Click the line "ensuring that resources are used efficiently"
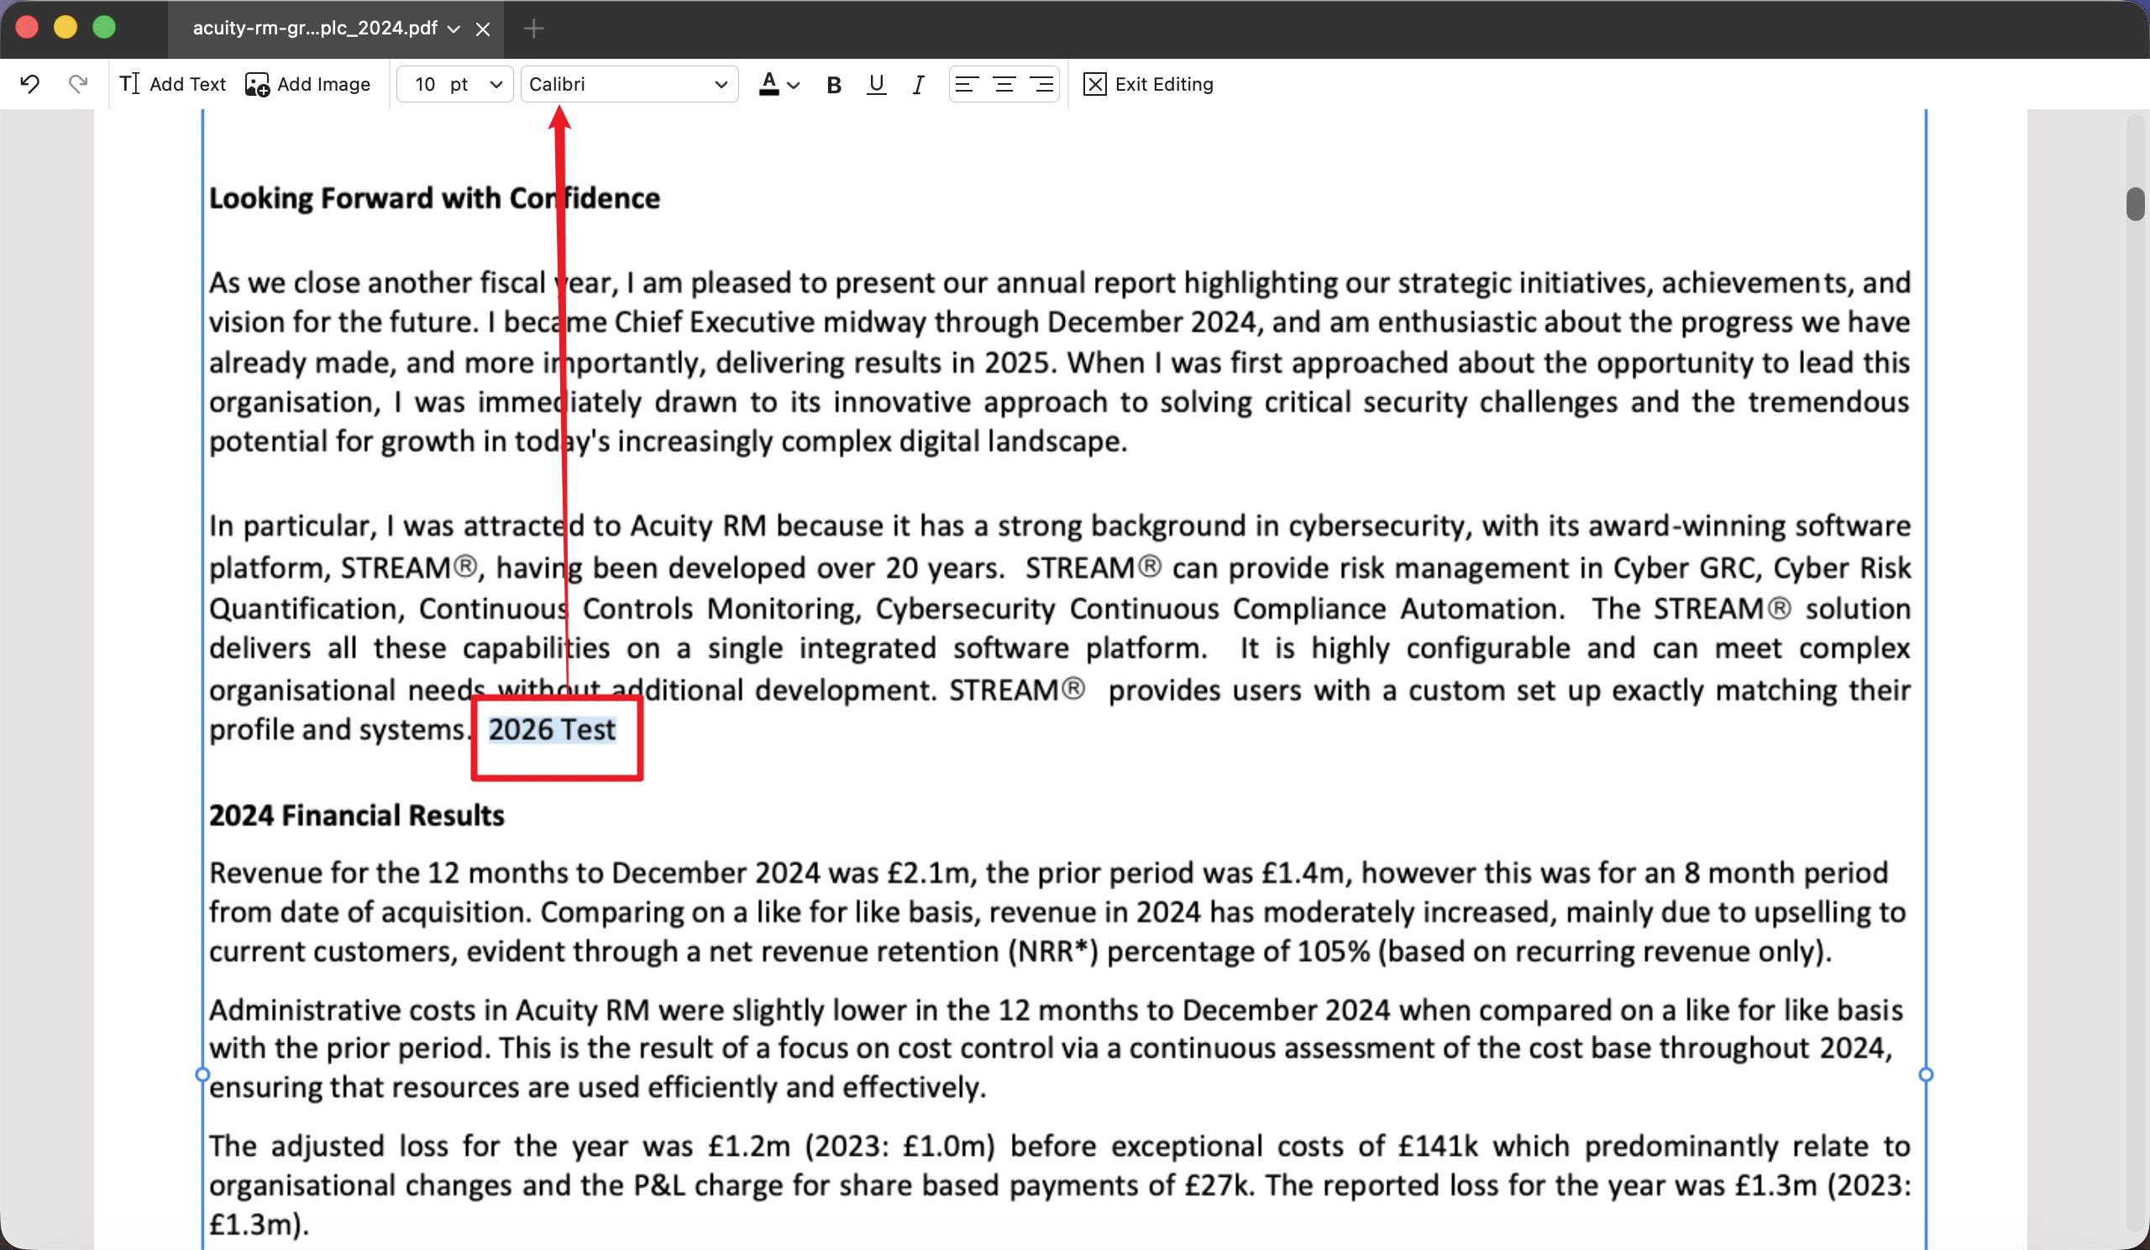Image resolution: width=2150 pixels, height=1250 pixels. (597, 1088)
